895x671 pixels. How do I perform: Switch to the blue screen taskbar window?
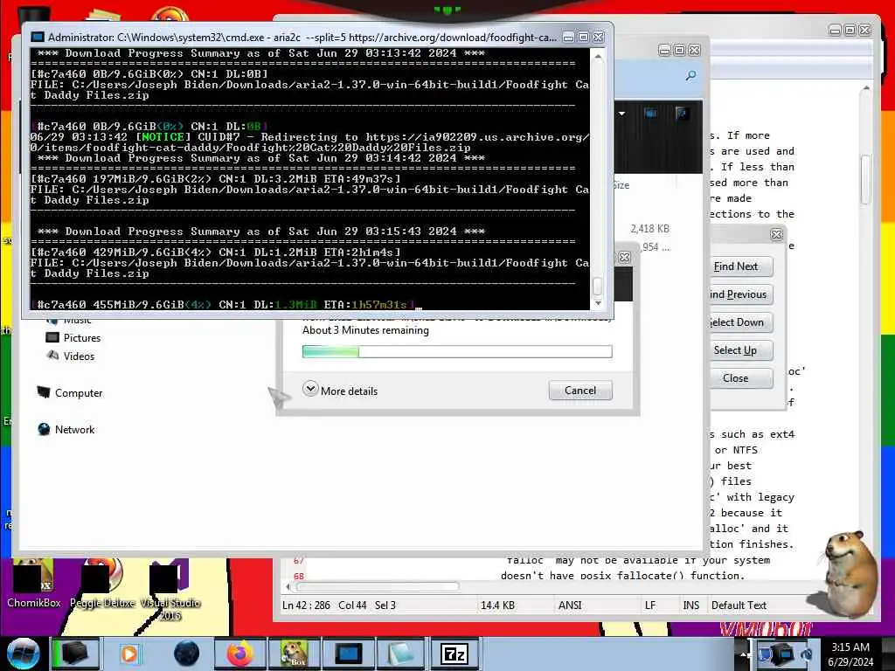(x=348, y=654)
